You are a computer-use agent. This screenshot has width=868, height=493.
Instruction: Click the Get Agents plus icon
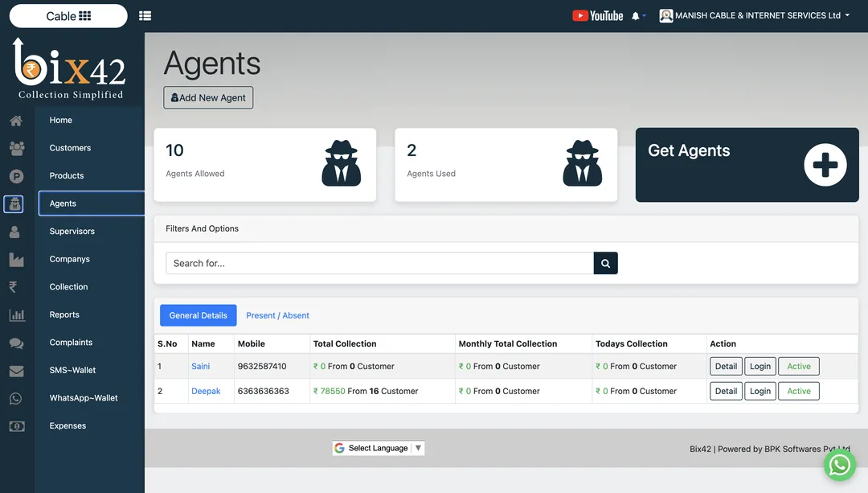(x=825, y=165)
